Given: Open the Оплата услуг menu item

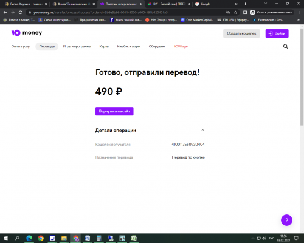Looking at the screenshot, I should (x=21, y=46).
